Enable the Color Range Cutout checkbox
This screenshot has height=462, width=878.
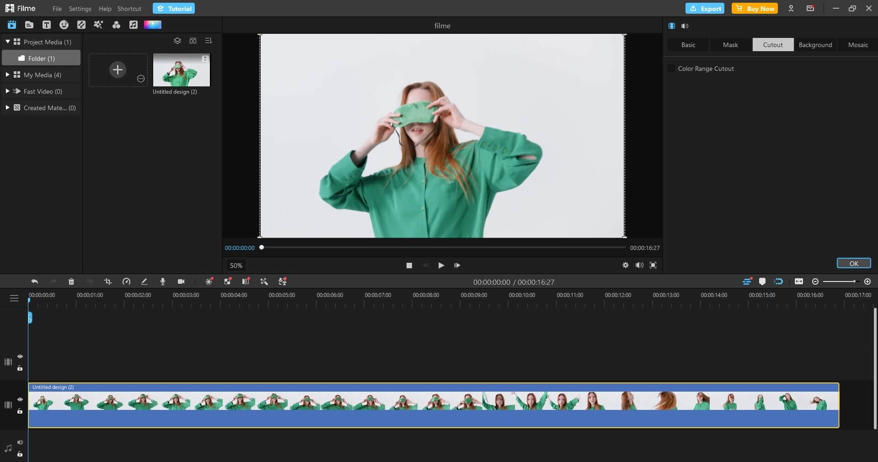671,68
